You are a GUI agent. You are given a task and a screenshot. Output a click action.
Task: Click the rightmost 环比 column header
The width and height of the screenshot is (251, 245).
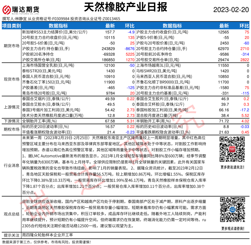click(244, 26)
